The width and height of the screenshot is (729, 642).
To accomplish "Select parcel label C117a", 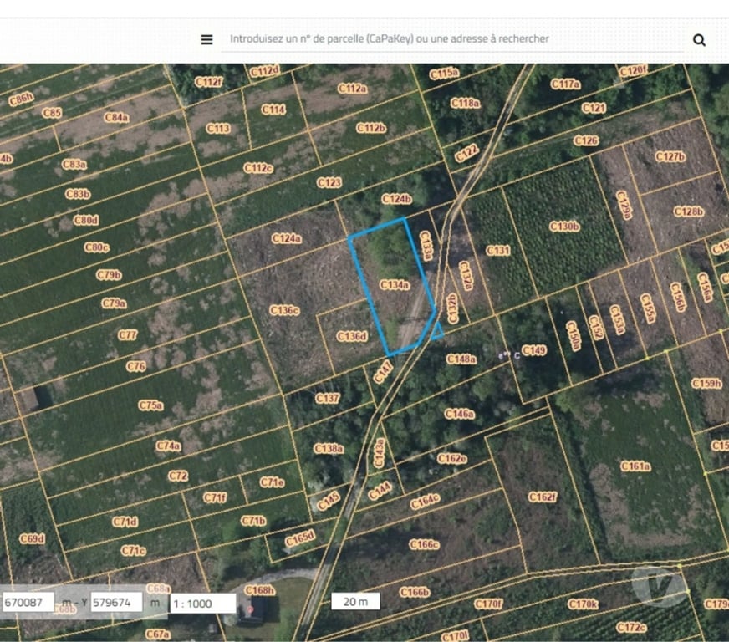I will 565,84.
